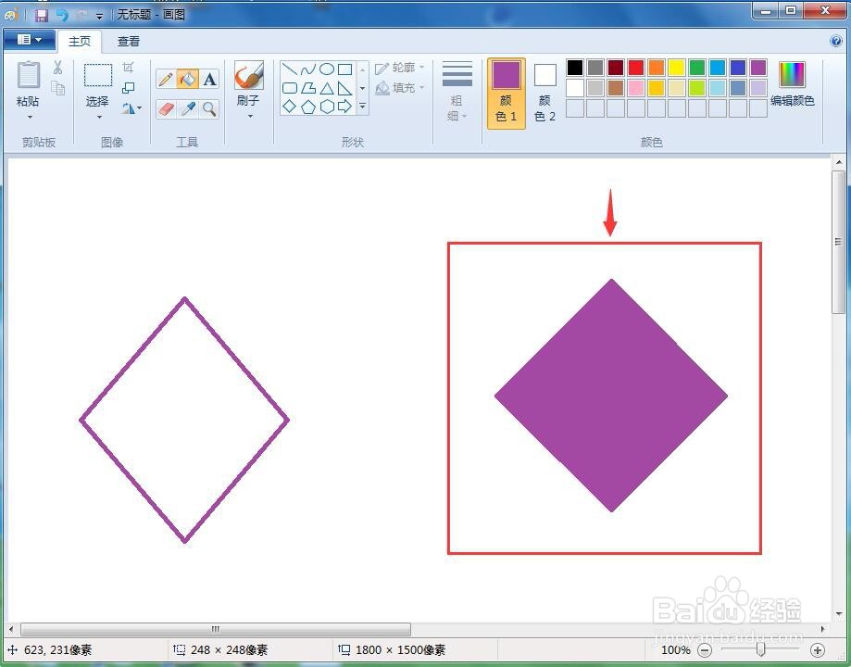Choose the Curve shape

pos(308,69)
